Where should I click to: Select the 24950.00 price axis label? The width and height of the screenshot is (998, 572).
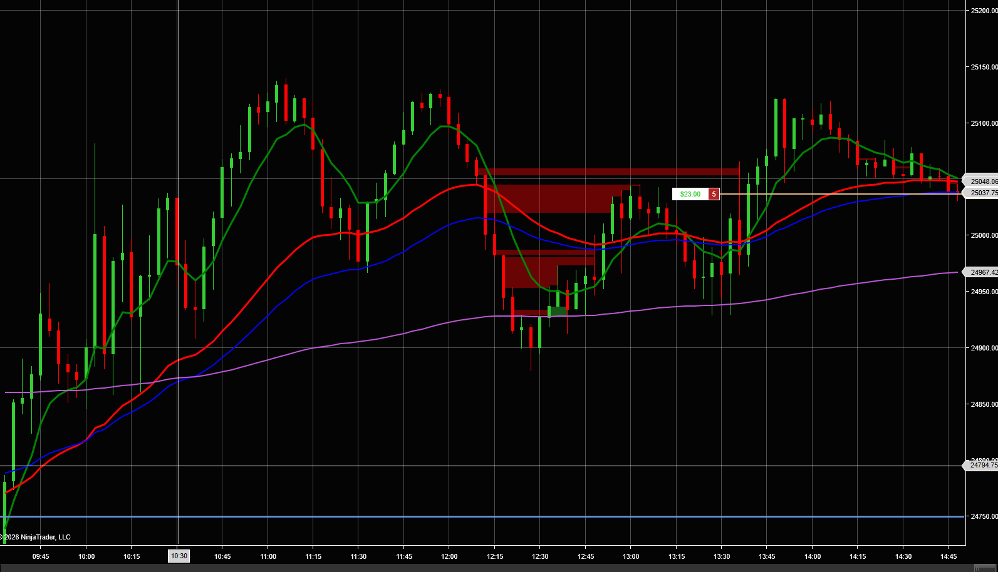tap(984, 292)
